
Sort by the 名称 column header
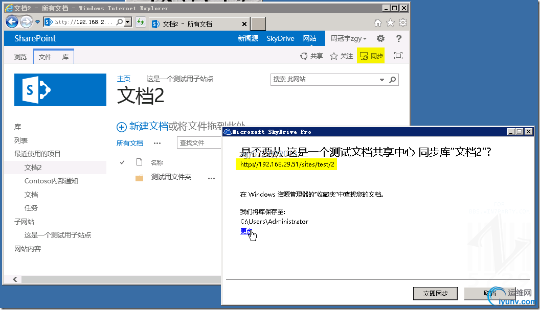[156, 162]
